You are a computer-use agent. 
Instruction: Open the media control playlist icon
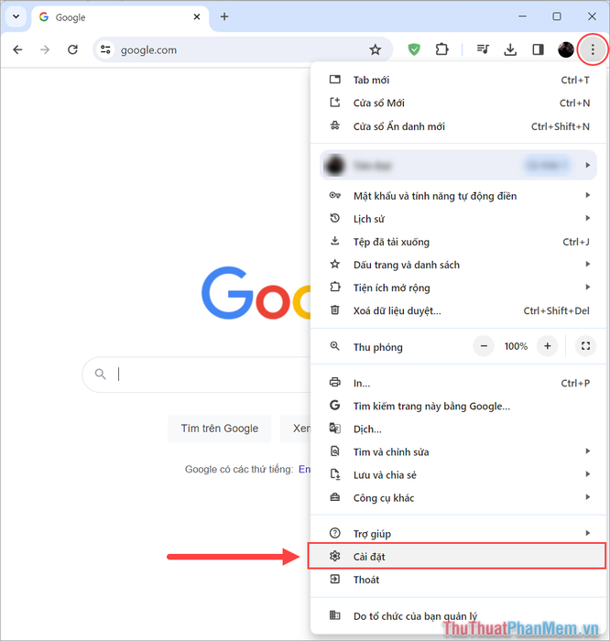[x=483, y=49]
